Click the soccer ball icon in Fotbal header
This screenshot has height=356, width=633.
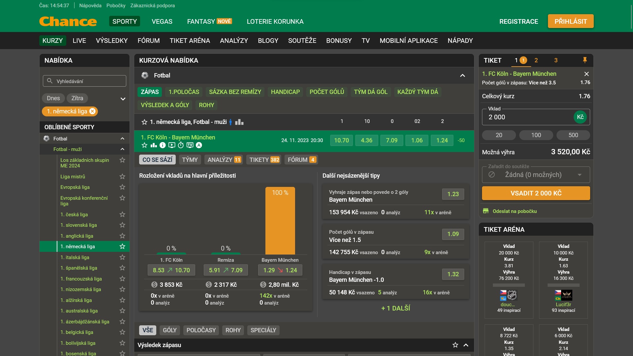(145, 75)
